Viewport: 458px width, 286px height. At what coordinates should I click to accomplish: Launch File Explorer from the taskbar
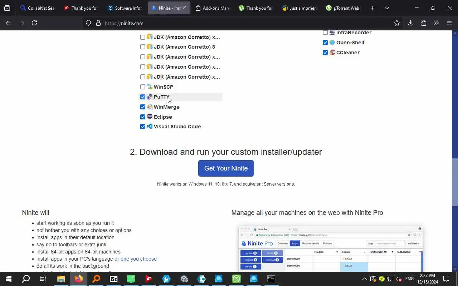click(x=61, y=279)
